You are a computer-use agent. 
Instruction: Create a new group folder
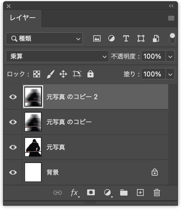(x=124, y=192)
